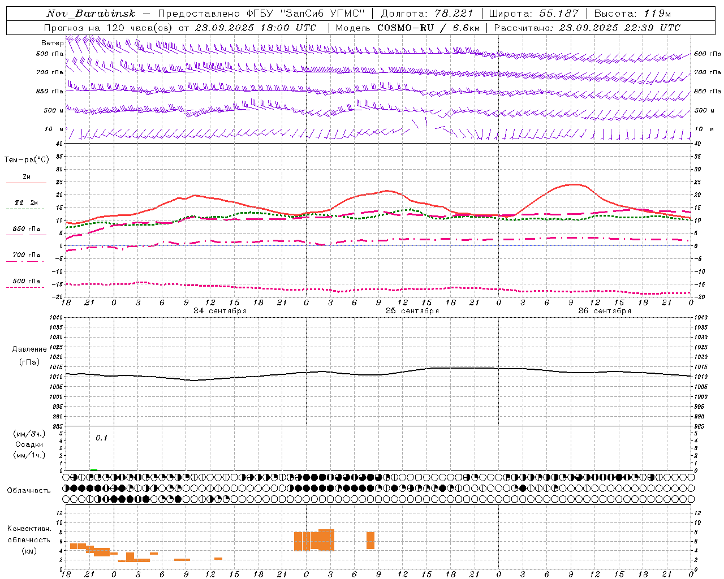The height and width of the screenshot is (579, 724).
Task: Click the 'Тем-ра(°C)' axis label
Action: tap(27, 160)
